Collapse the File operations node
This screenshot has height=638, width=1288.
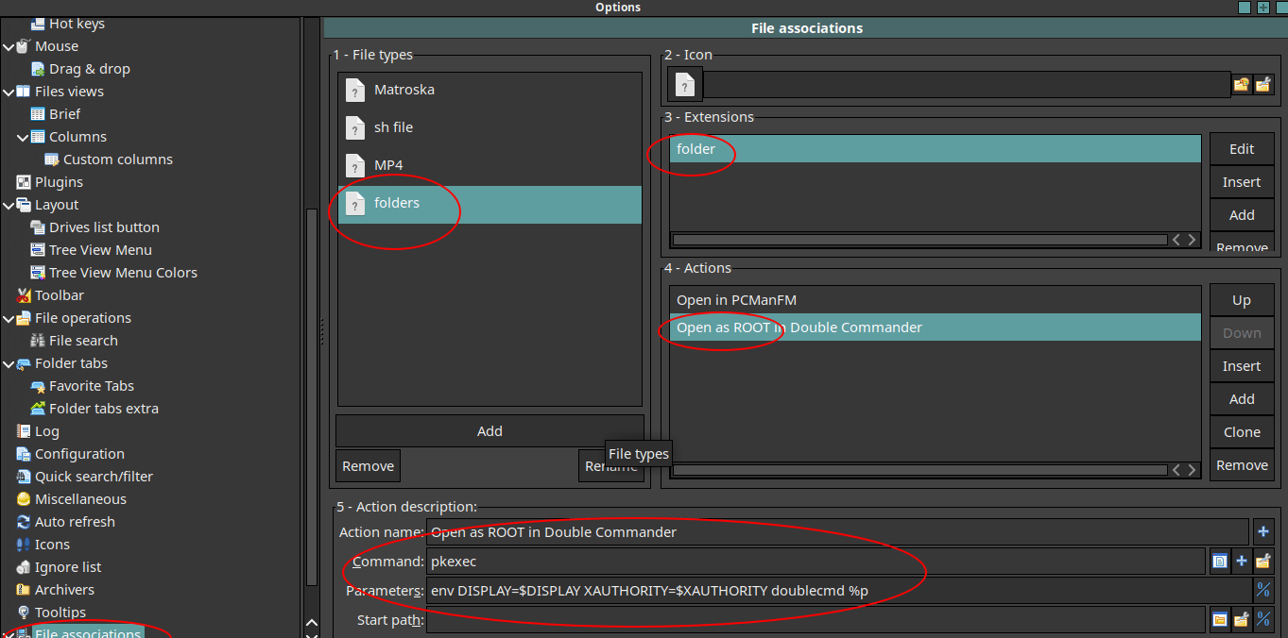pyautogui.click(x=7, y=317)
